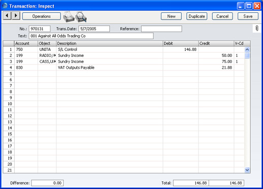The height and width of the screenshot is (189, 263).
Task: Click the paperclip attachments icon
Action: click(257, 28)
